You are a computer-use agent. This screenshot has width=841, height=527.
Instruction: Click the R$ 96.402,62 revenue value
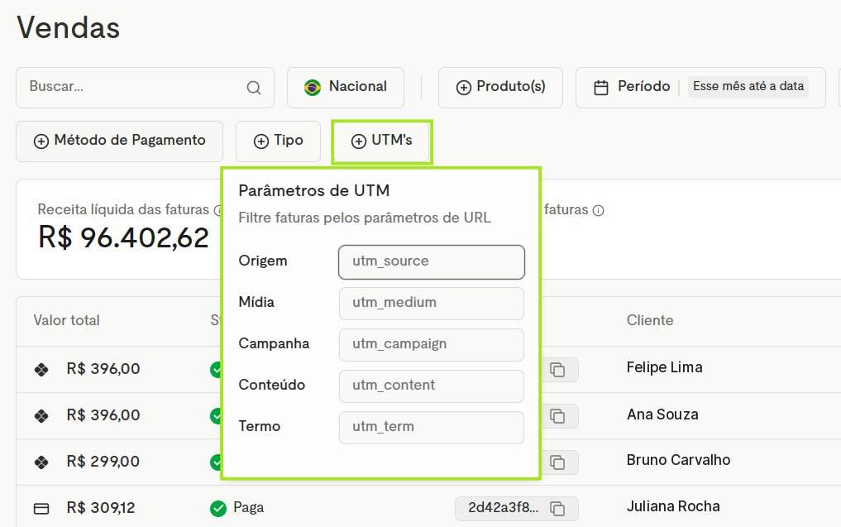pyautogui.click(x=123, y=237)
